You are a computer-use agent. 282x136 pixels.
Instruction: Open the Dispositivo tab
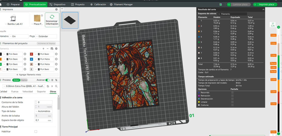(58, 4)
